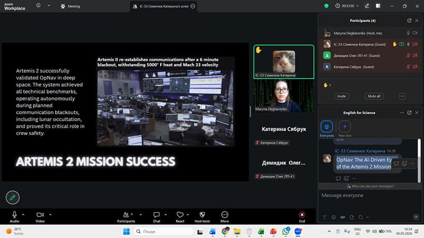Close the Participants panel
Screen dimensions: 424x238
417,21
